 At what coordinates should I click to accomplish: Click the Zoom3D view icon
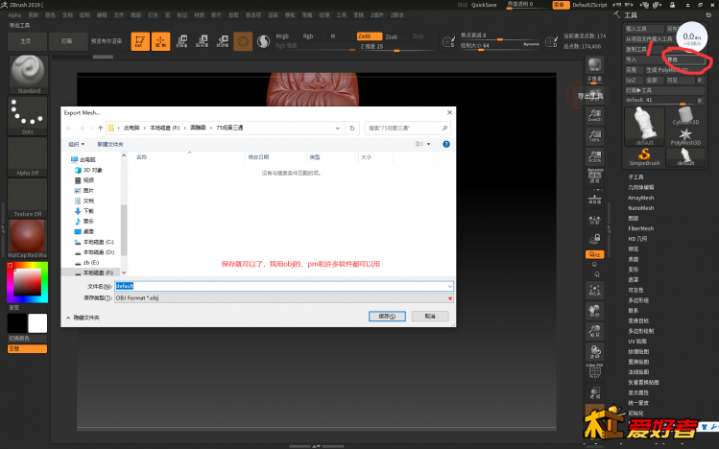pos(595,331)
